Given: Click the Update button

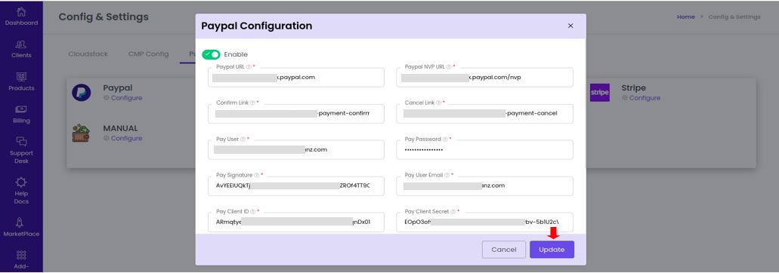Looking at the screenshot, I should (x=552, y=250).
